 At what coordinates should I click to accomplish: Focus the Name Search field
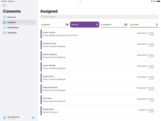tap(99, 17)
